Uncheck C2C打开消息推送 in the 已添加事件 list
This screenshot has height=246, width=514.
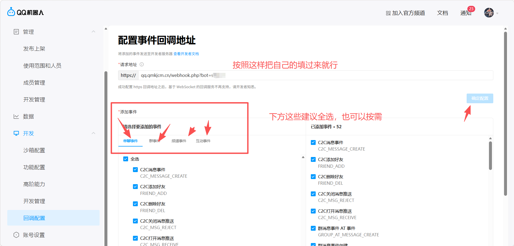point(313,211)
